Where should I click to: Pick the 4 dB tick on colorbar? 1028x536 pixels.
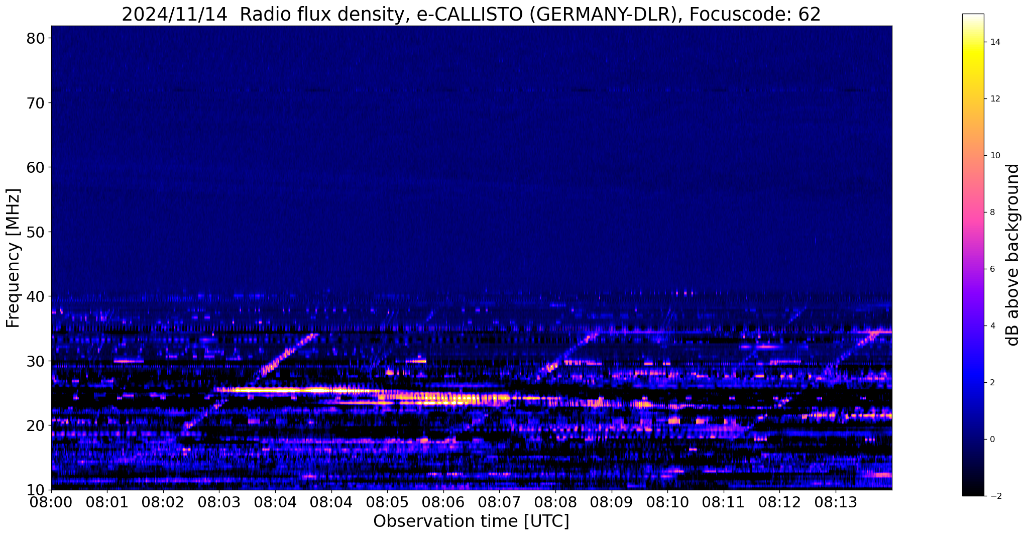pyautogui.click(x=992, y=326)
